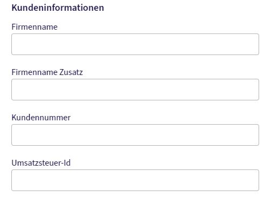
Task: Focus the Firmenname Zusatz text box
Action: click(x=135, y=90)
